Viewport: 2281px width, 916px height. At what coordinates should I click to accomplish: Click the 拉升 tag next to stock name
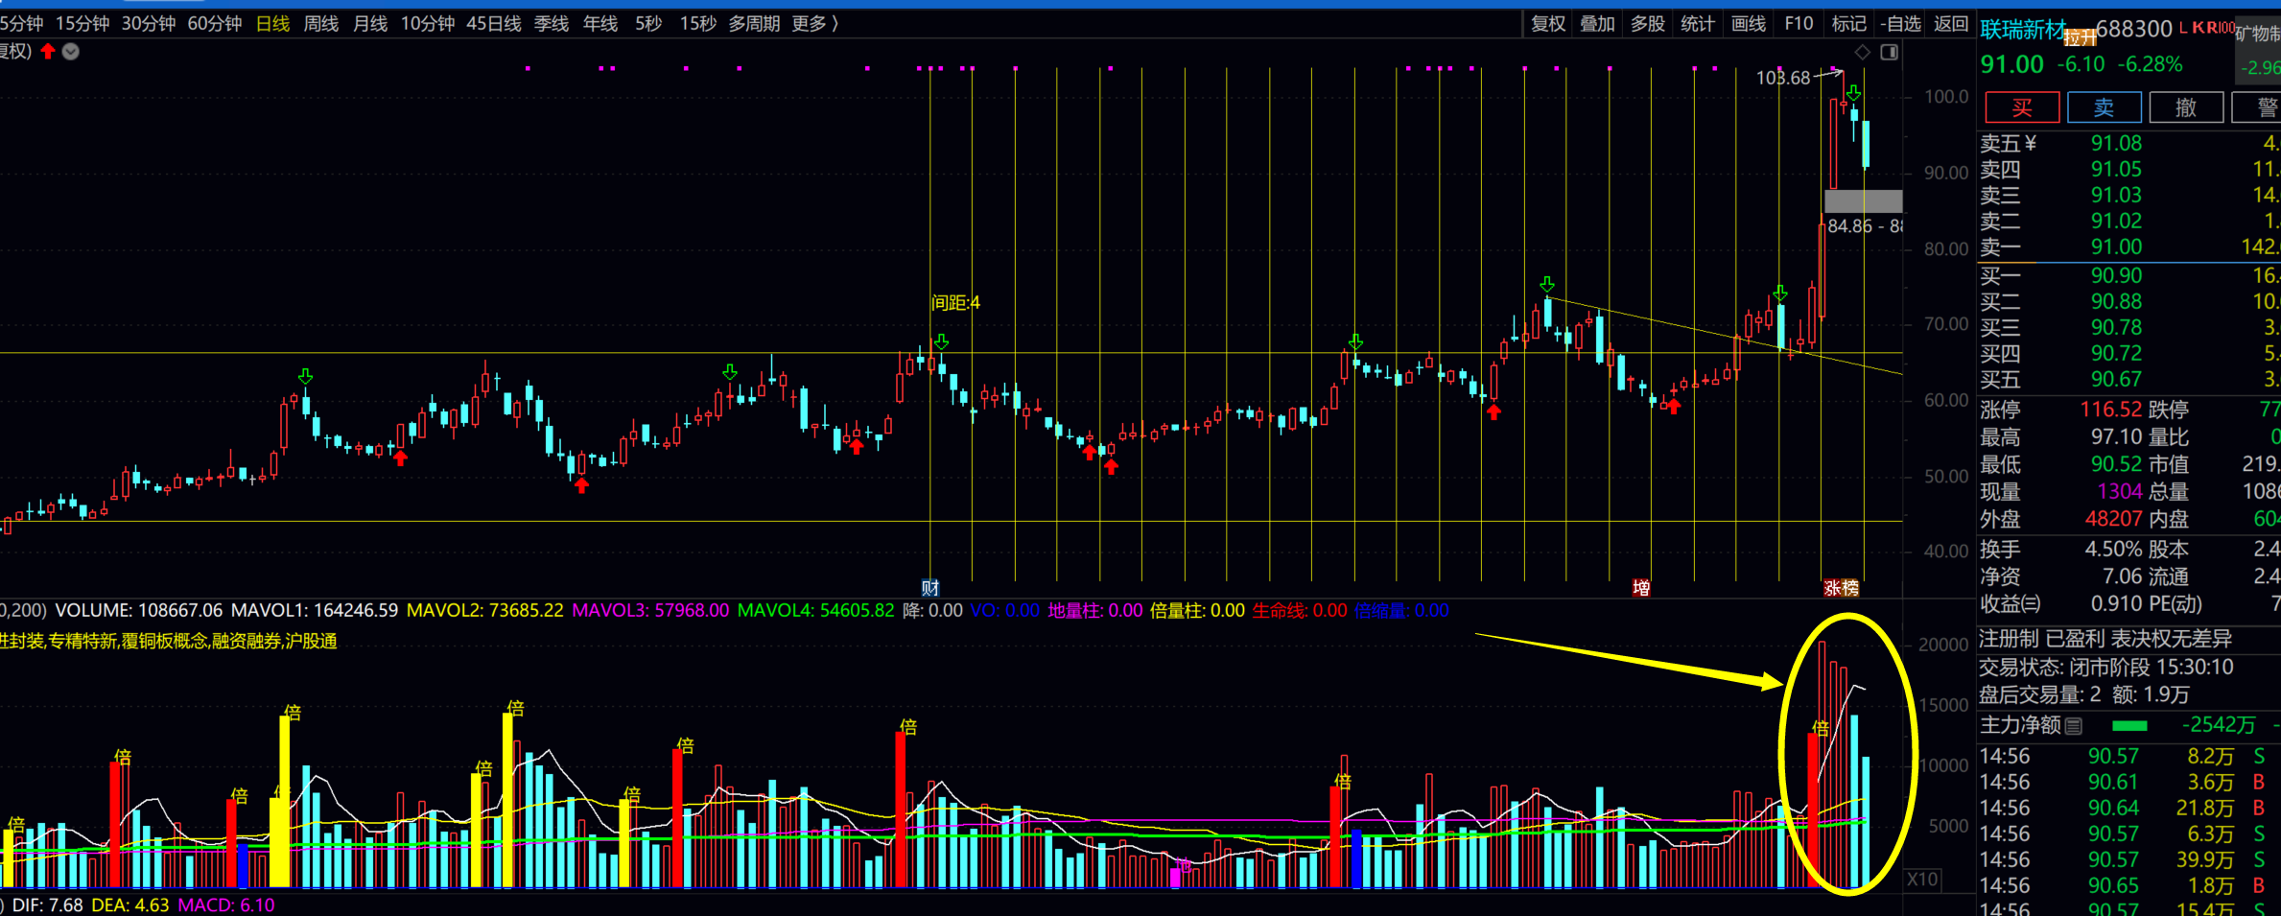click(2079, 38)
